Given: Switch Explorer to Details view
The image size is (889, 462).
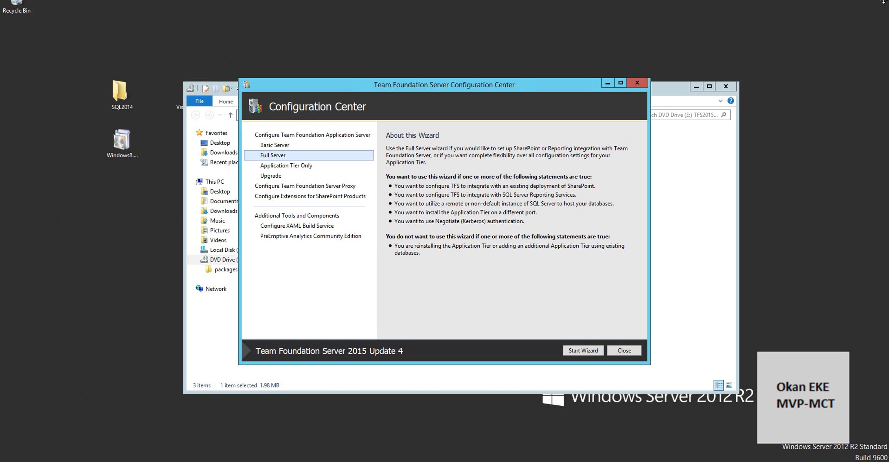Looking at the screenshot, I should [x=719, y=385].
